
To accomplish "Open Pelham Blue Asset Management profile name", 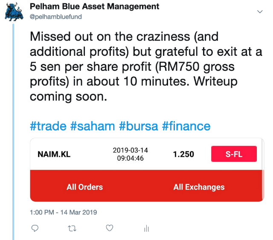I will click(x=94, y=6).
